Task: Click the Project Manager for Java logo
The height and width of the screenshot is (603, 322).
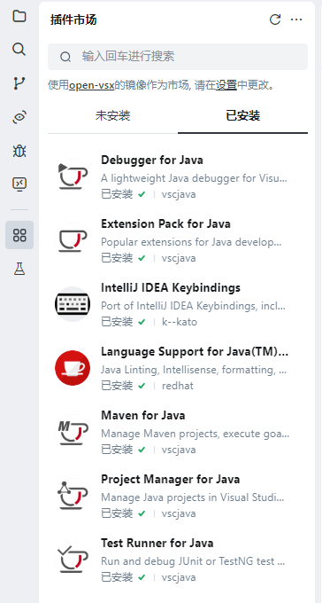Action: point(73,496)
